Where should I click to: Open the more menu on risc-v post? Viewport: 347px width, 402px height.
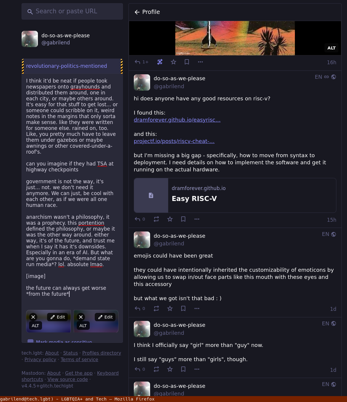[x=197, y=219]
